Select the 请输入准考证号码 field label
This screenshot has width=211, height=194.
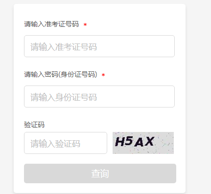pyautogui.click(x=51, y=24)
